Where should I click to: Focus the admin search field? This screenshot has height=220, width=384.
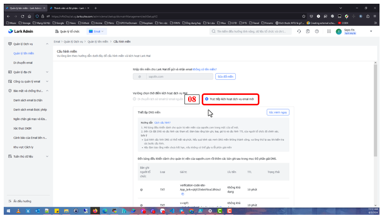pos(250,31)
